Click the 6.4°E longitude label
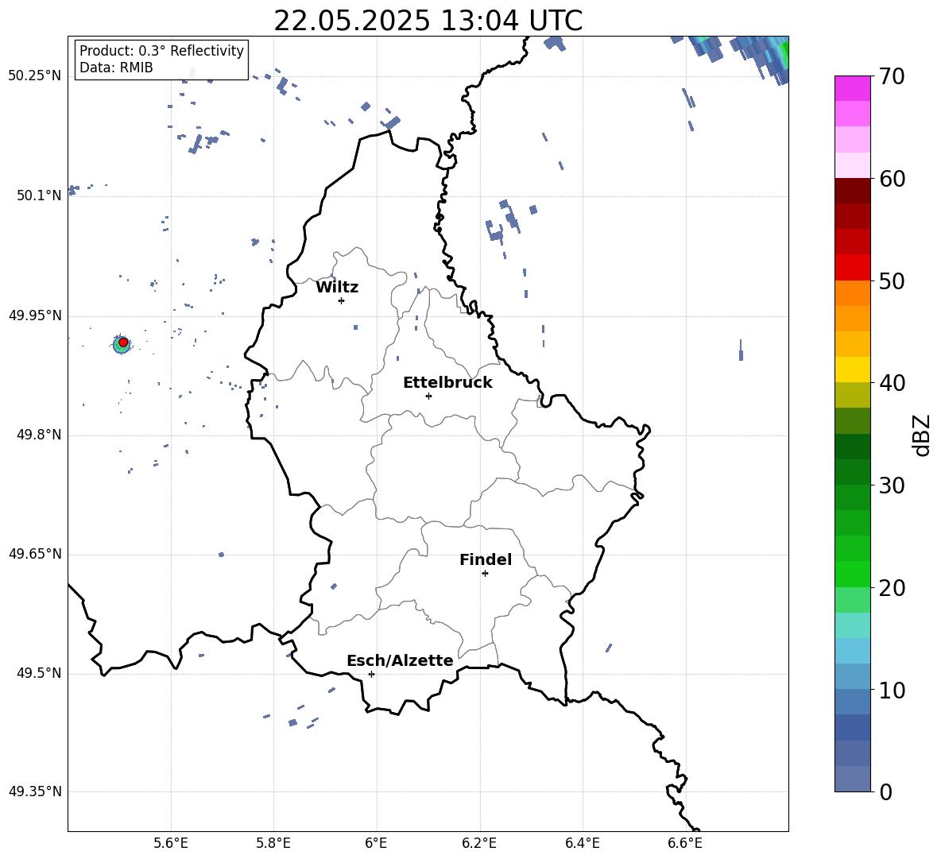 (583, 843)
